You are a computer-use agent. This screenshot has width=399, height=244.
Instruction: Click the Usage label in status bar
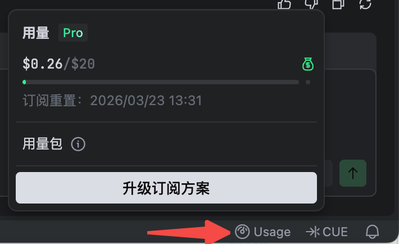tap(272, 232)
